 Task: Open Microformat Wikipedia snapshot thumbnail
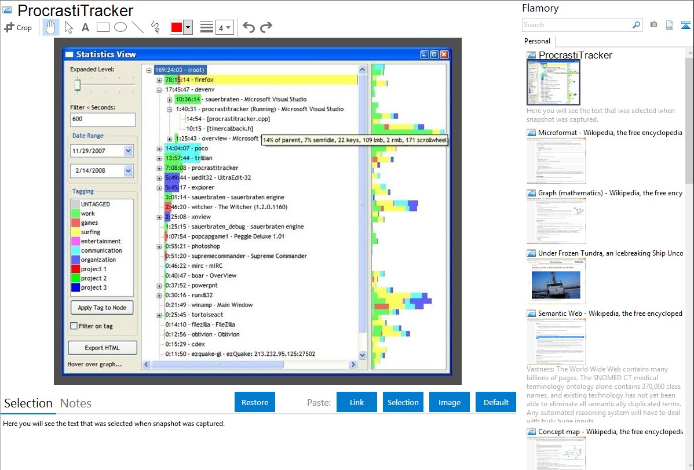click(x=556, y=161)
